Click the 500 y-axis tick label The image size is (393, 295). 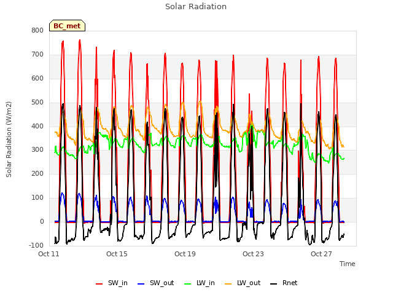37,102
